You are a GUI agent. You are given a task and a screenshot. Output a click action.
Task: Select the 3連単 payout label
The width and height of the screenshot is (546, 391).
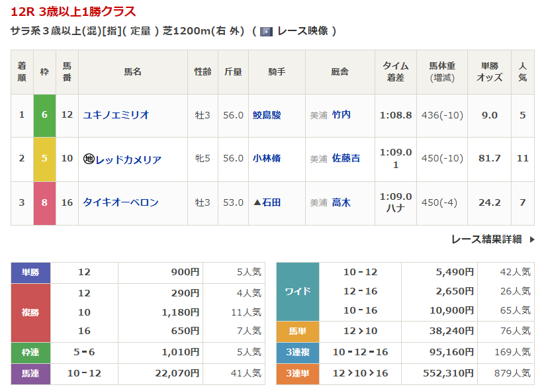point(298,374)
